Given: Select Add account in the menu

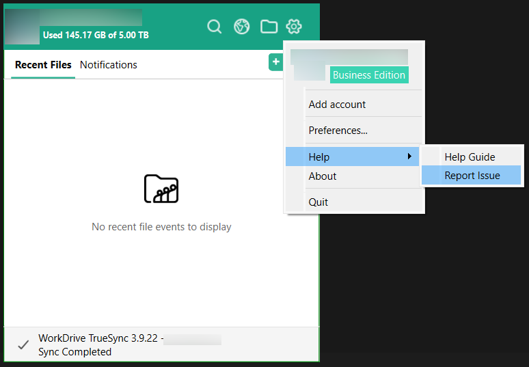Looking at the screenshot, I should click(x=354, y=105).
